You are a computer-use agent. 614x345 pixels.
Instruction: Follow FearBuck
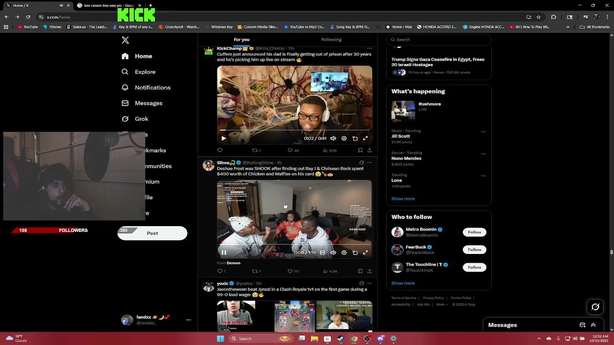[474, 250]
